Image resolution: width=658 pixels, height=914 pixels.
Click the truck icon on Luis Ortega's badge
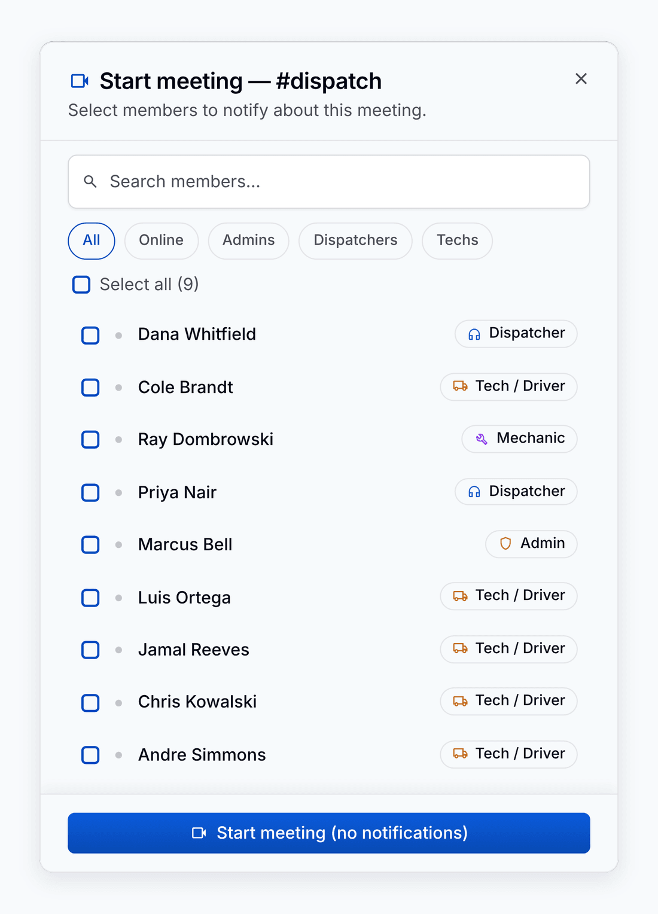460,596
